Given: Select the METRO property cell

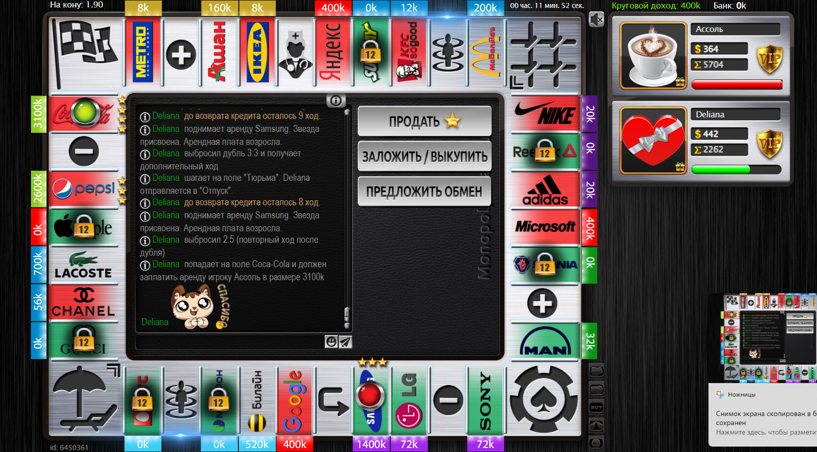Looking at the screenshot, I should click(143, 53).
